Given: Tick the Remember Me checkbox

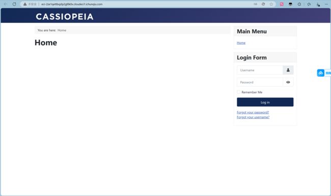Looking at the screenshot, I should point(238,92).
